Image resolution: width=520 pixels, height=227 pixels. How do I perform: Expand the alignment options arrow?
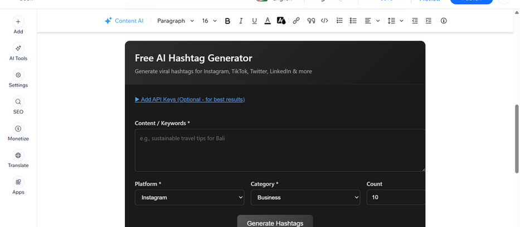(x=378, y=21)
